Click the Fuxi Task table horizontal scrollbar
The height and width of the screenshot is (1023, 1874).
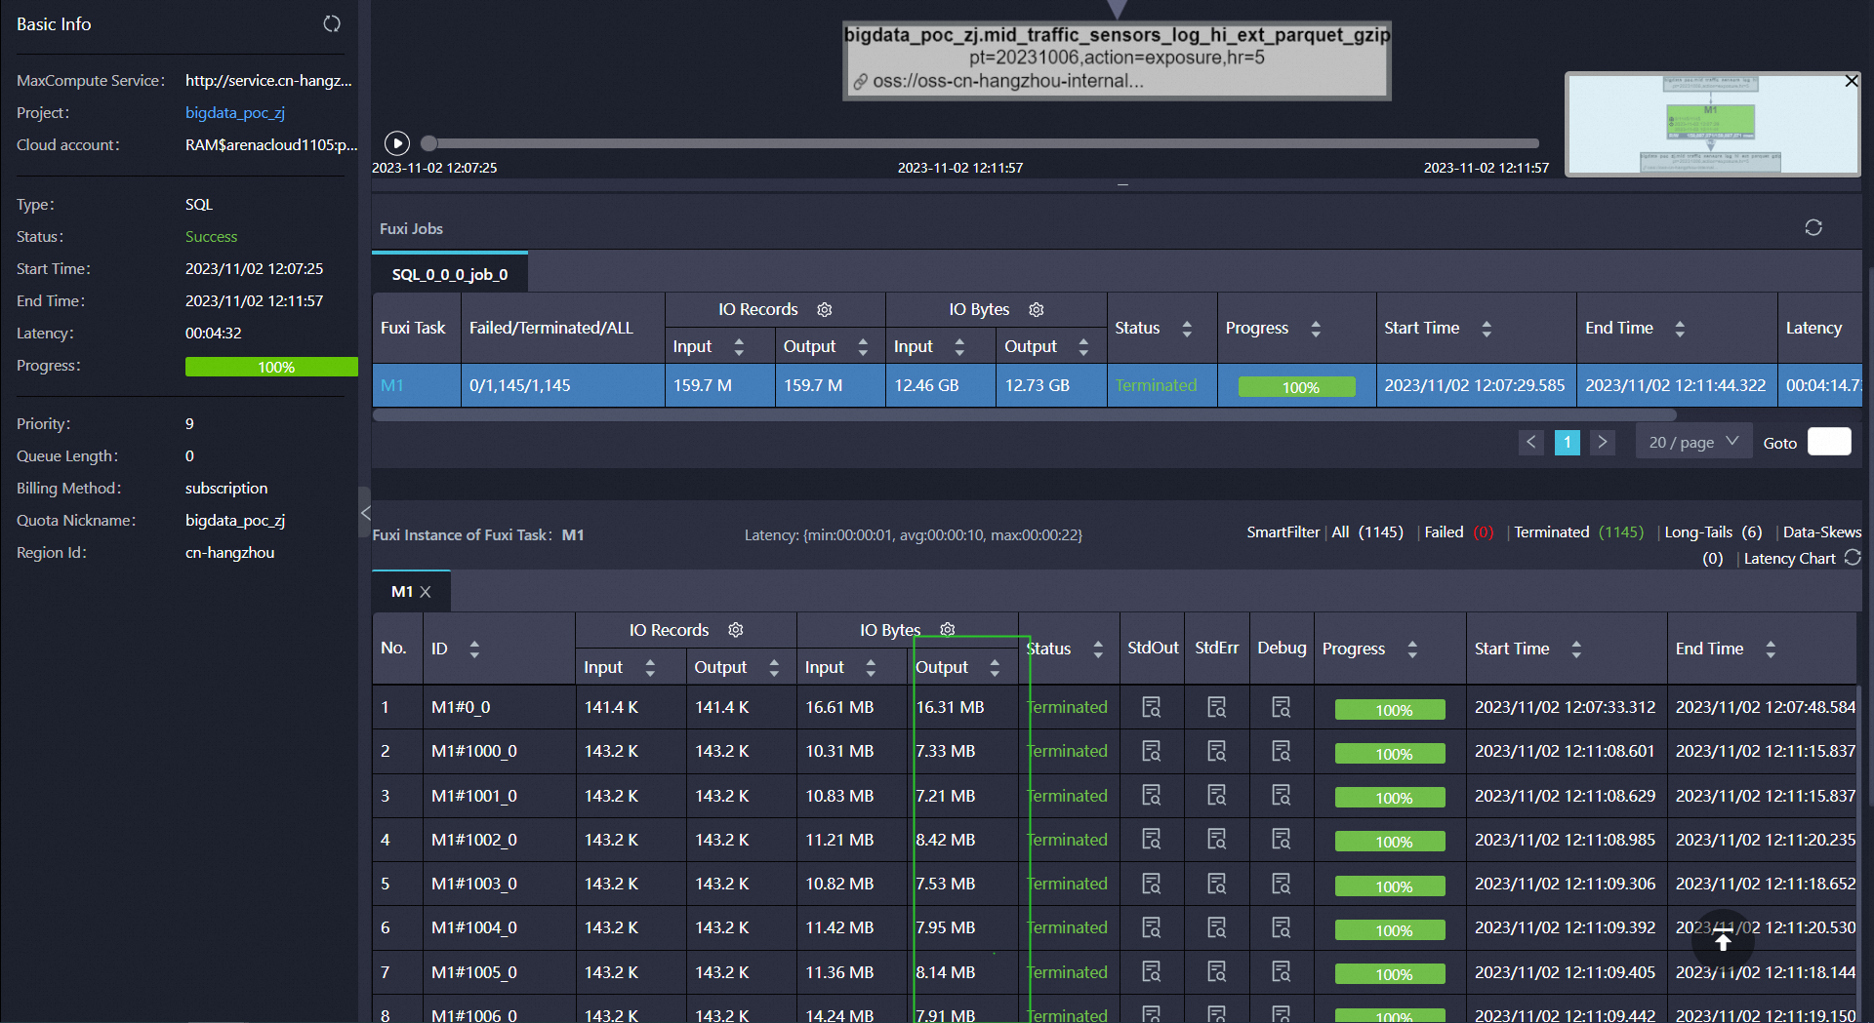tap(1025, 414)
